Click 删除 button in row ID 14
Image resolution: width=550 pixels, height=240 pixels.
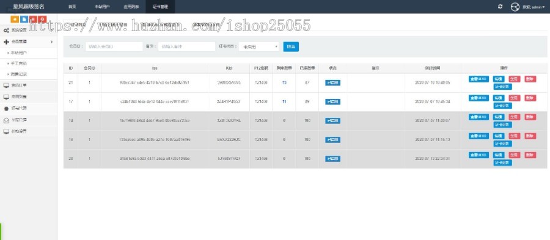tap(530, 117)
